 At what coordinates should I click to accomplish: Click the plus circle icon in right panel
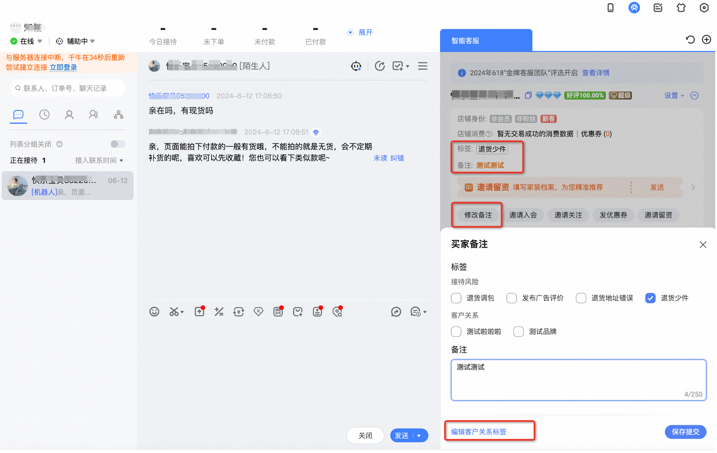click(x=707, y=39)
